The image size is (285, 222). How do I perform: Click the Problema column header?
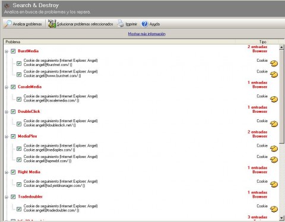(119, 42)
